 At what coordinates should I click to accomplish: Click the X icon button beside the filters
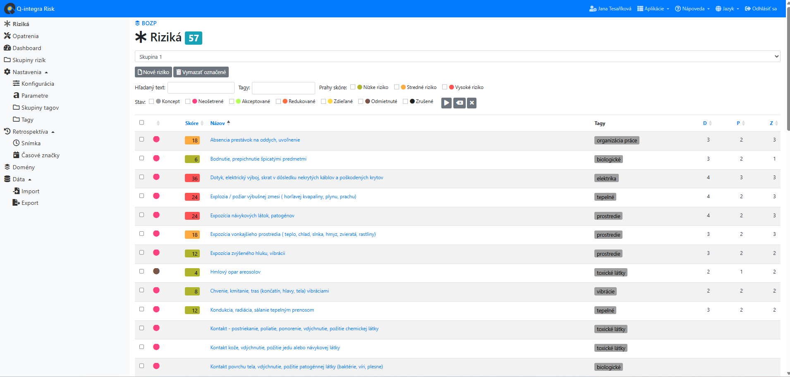click(x=472, y=103)
